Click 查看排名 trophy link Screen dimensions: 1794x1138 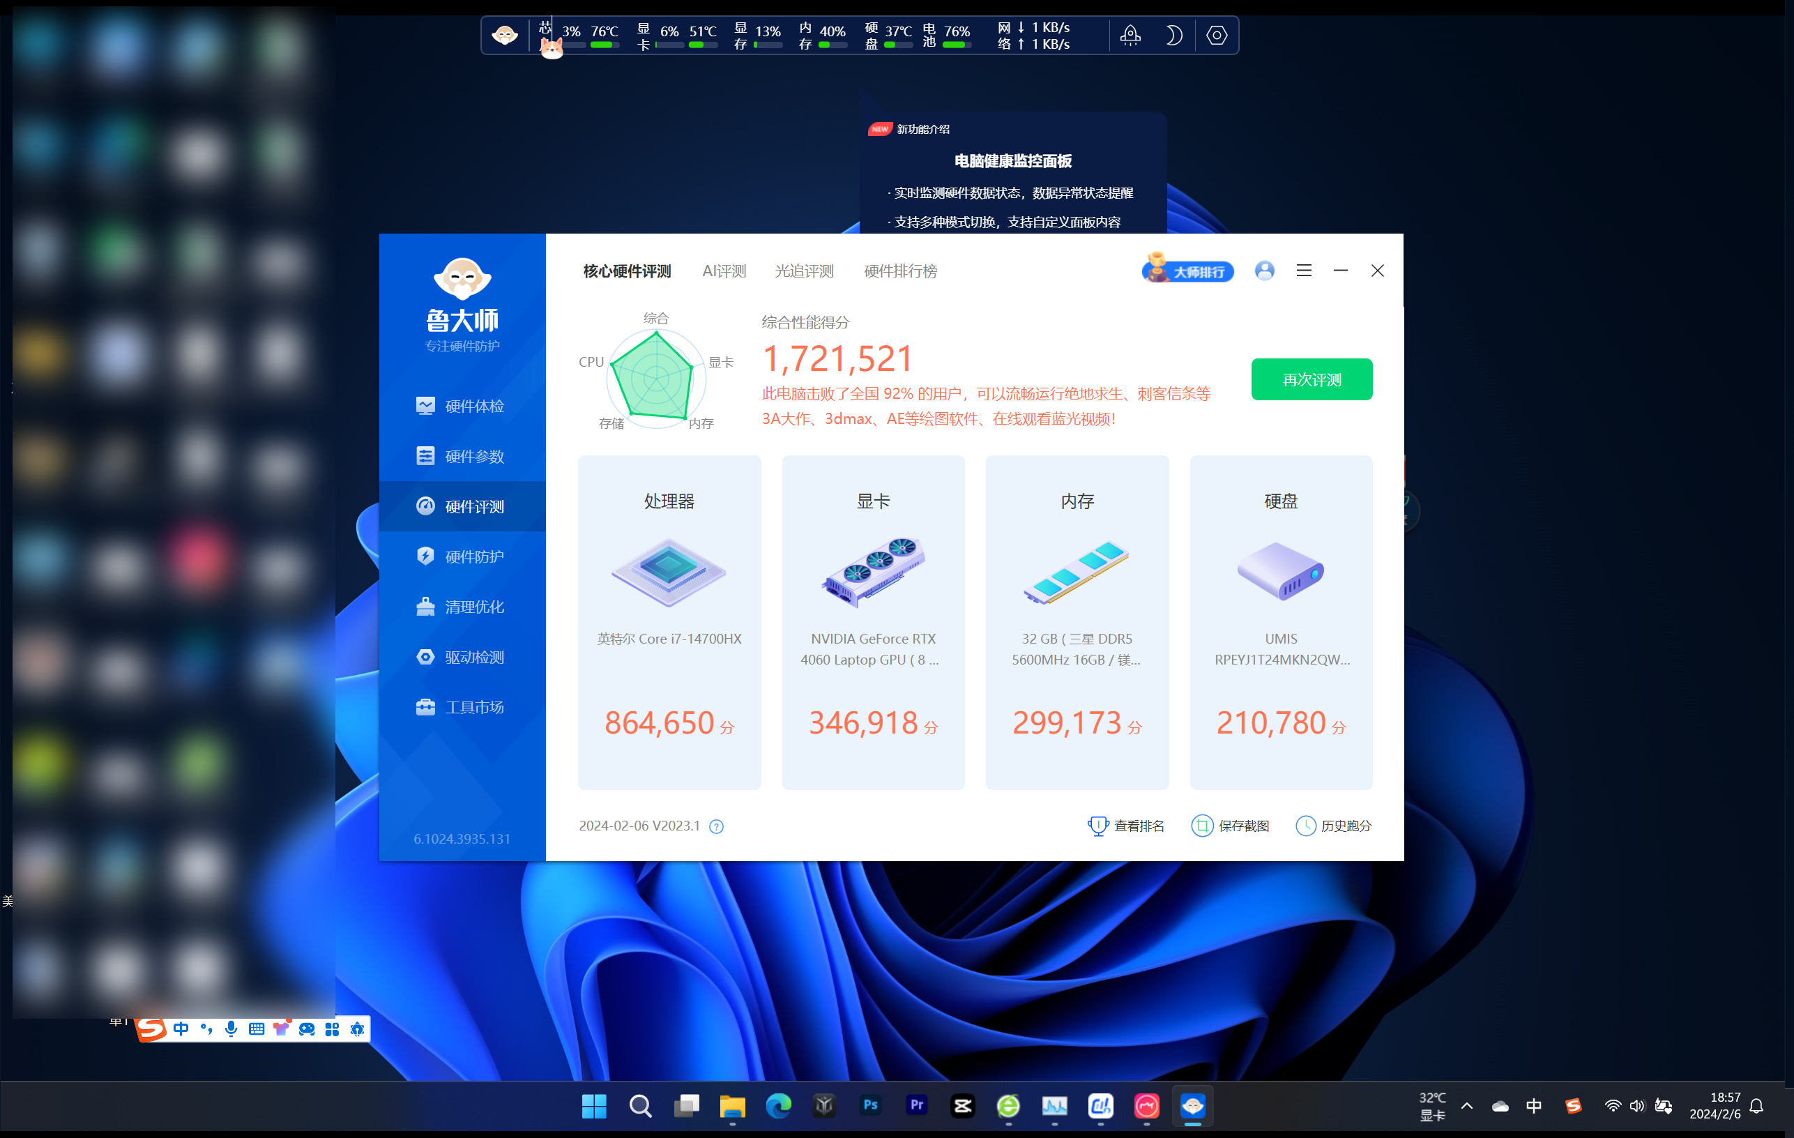pyautogui.click(x=1126, y=826)
